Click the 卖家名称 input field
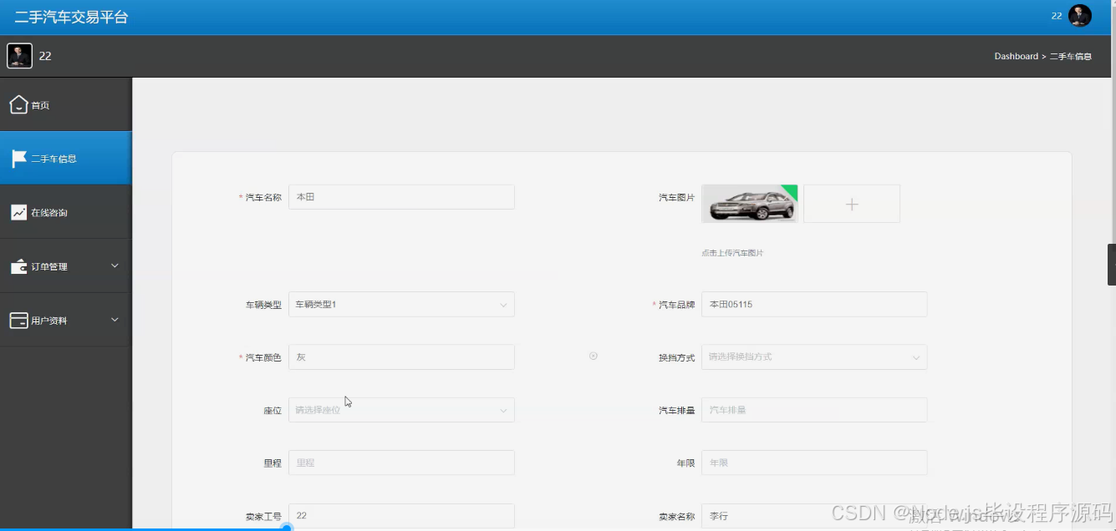 [x=814, y=516]
